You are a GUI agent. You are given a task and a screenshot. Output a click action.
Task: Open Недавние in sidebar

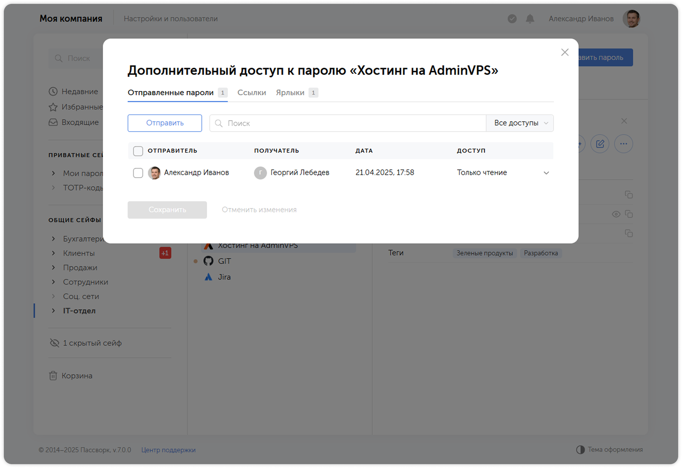click(x=74, y=92)
